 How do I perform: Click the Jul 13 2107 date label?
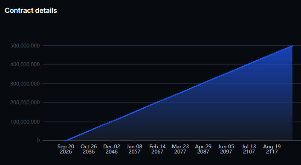[x=249, y=149]
